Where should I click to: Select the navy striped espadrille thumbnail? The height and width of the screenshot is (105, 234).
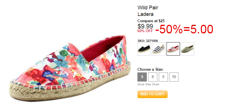[x=158, y=49]
